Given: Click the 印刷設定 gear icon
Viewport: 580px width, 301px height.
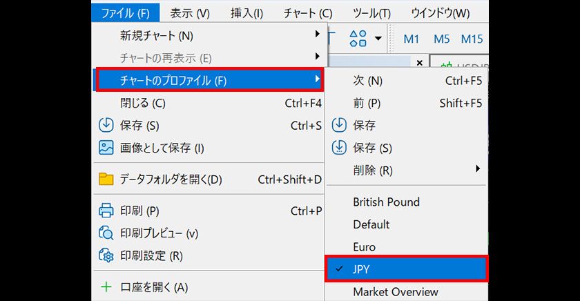Looking at the screenshot, I should [106, 255].
